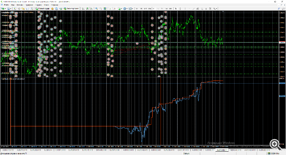The height and width of the screenshot is (155, 286).
Task: Select the M15 timeframe button
Action: click(x=145, y=8)
